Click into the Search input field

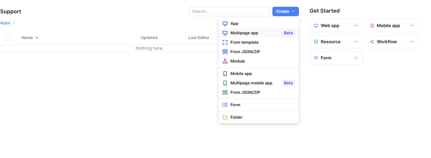click(x=229, y=11)
